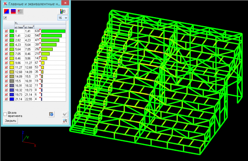248x161 pixels.
Task: Click the gray swatch for range 15,5
Action: (x=12, y=81)
